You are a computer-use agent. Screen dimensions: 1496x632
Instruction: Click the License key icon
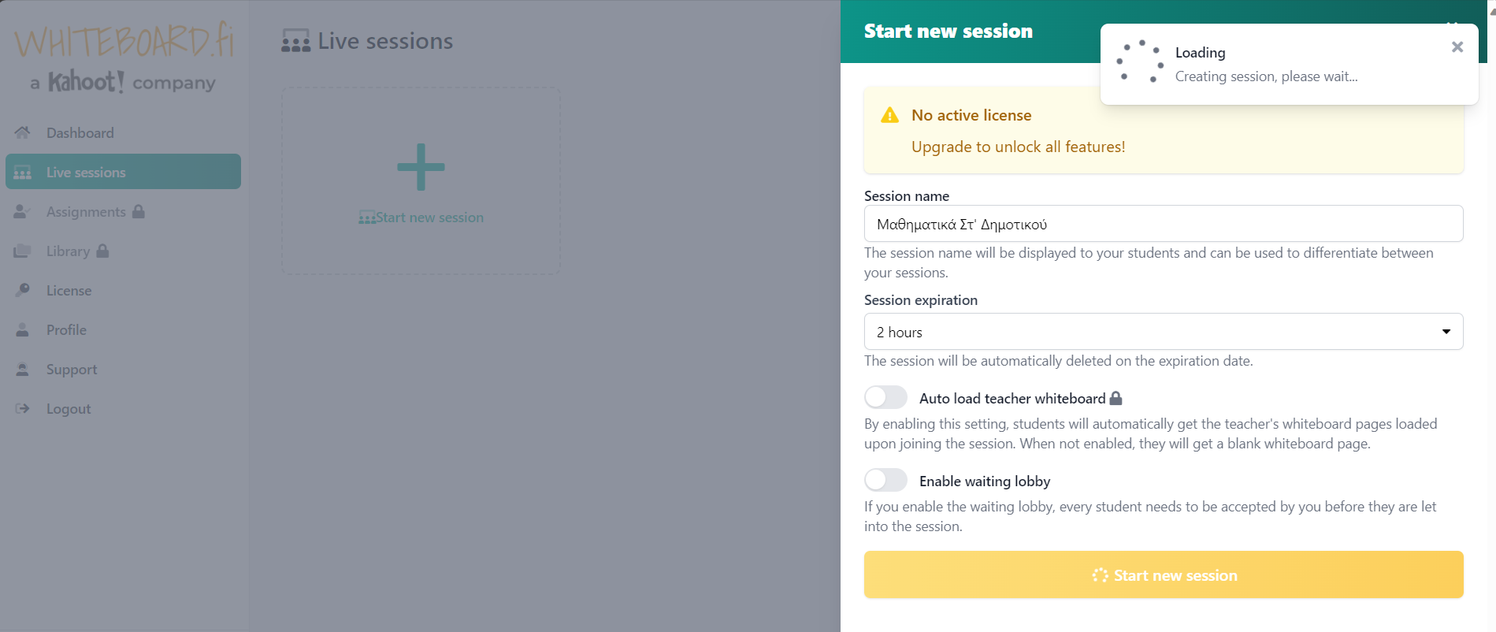tap(22, 290)
